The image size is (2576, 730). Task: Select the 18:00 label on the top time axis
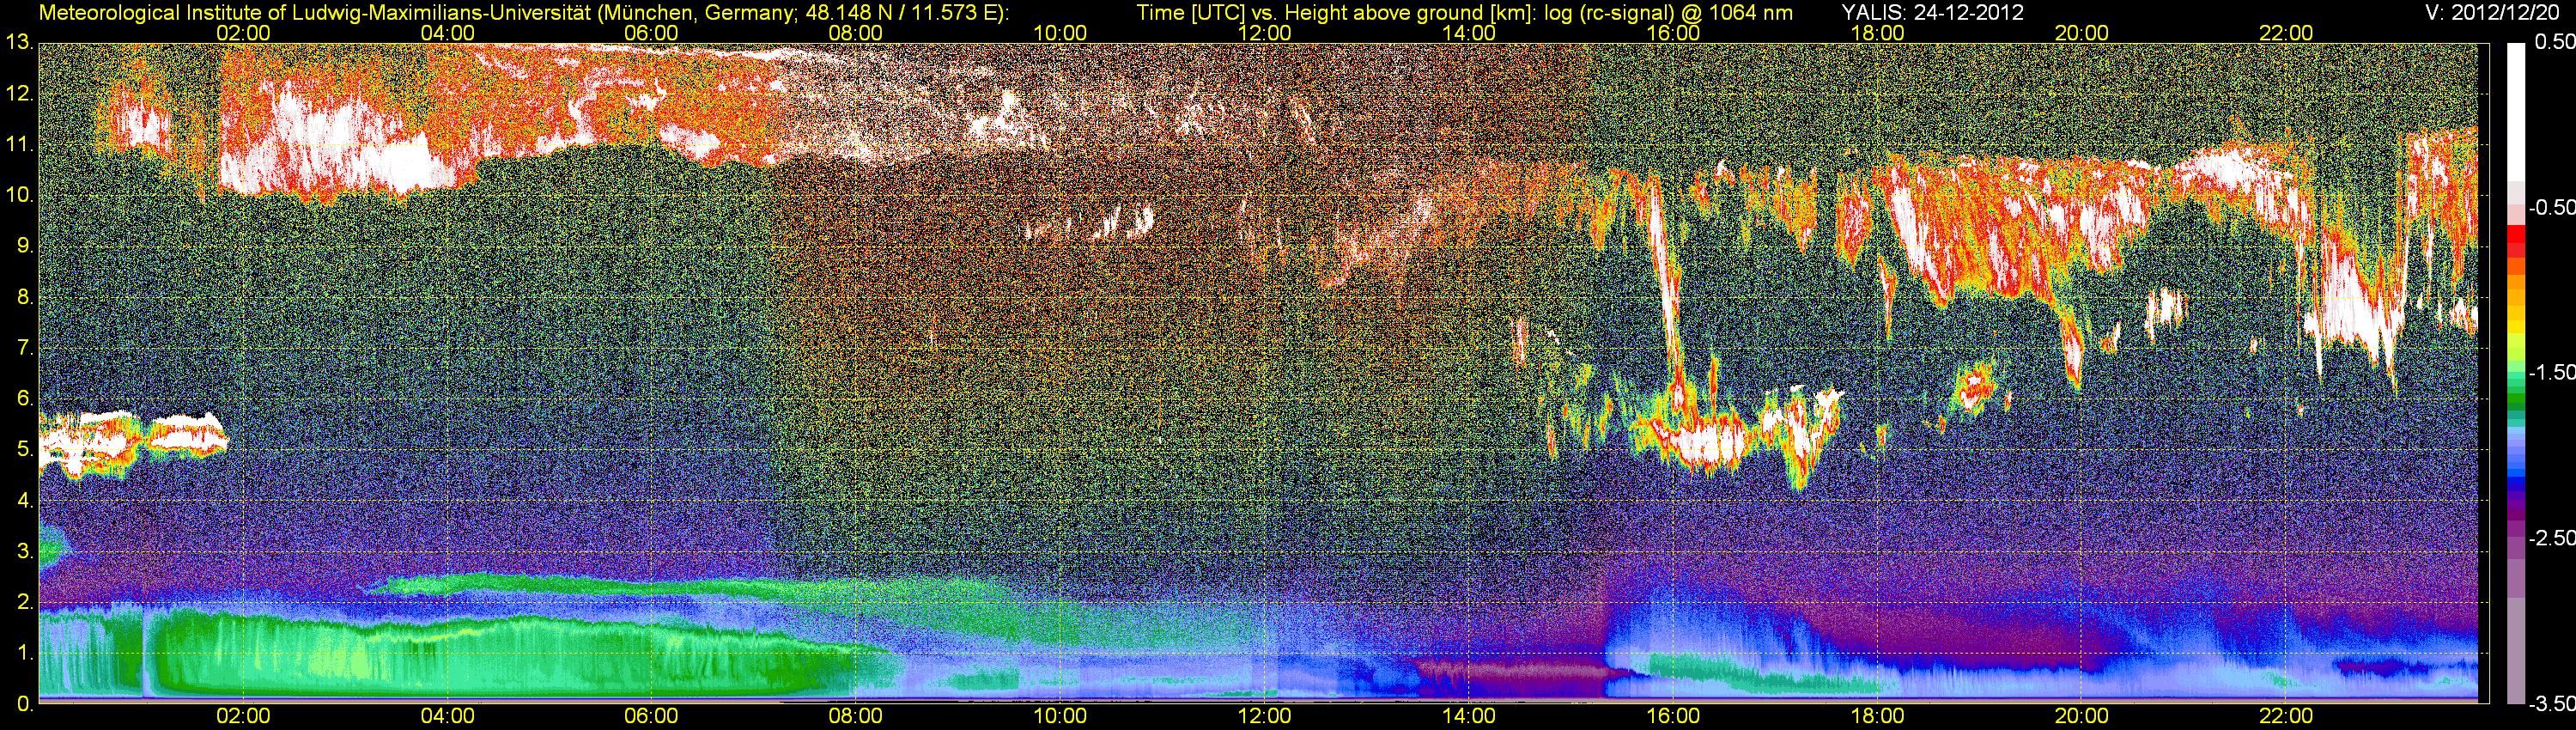tap(1877, 33)
